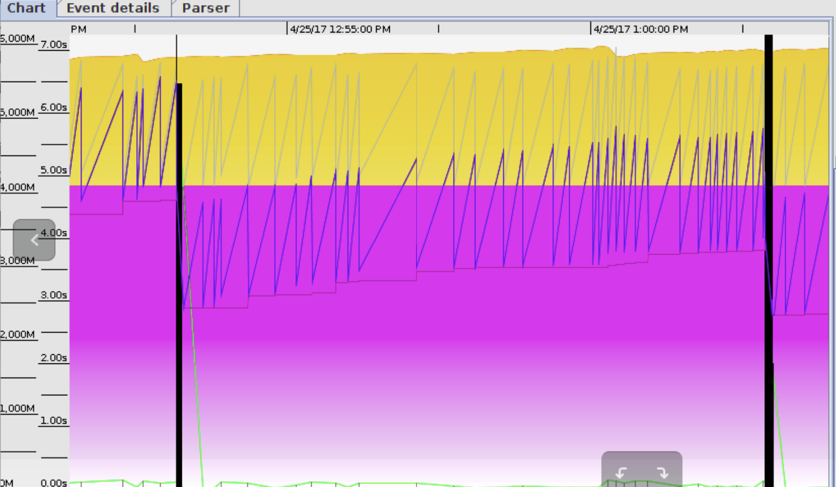Click the 1:00:00 PM timestamp on ruler
Screen dimensions: 836x487
pos(641,29)
